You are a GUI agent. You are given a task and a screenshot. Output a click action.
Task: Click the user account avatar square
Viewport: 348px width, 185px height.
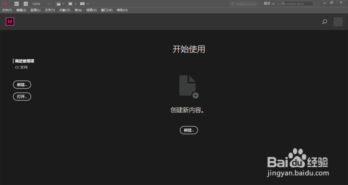coord(338,22)
